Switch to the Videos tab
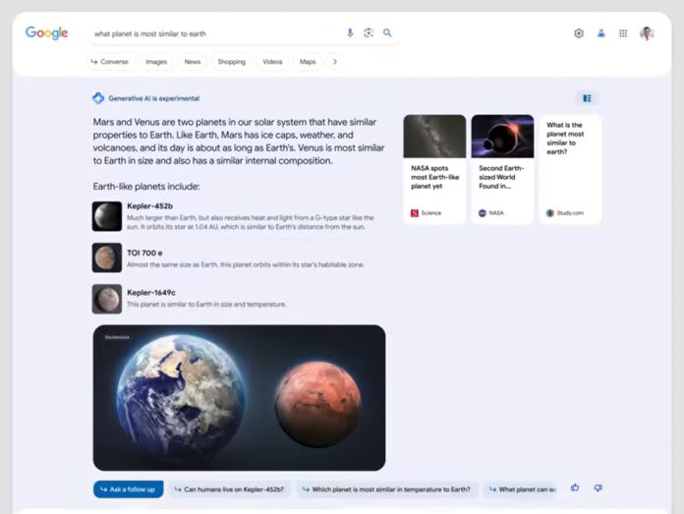 point(272,62)
